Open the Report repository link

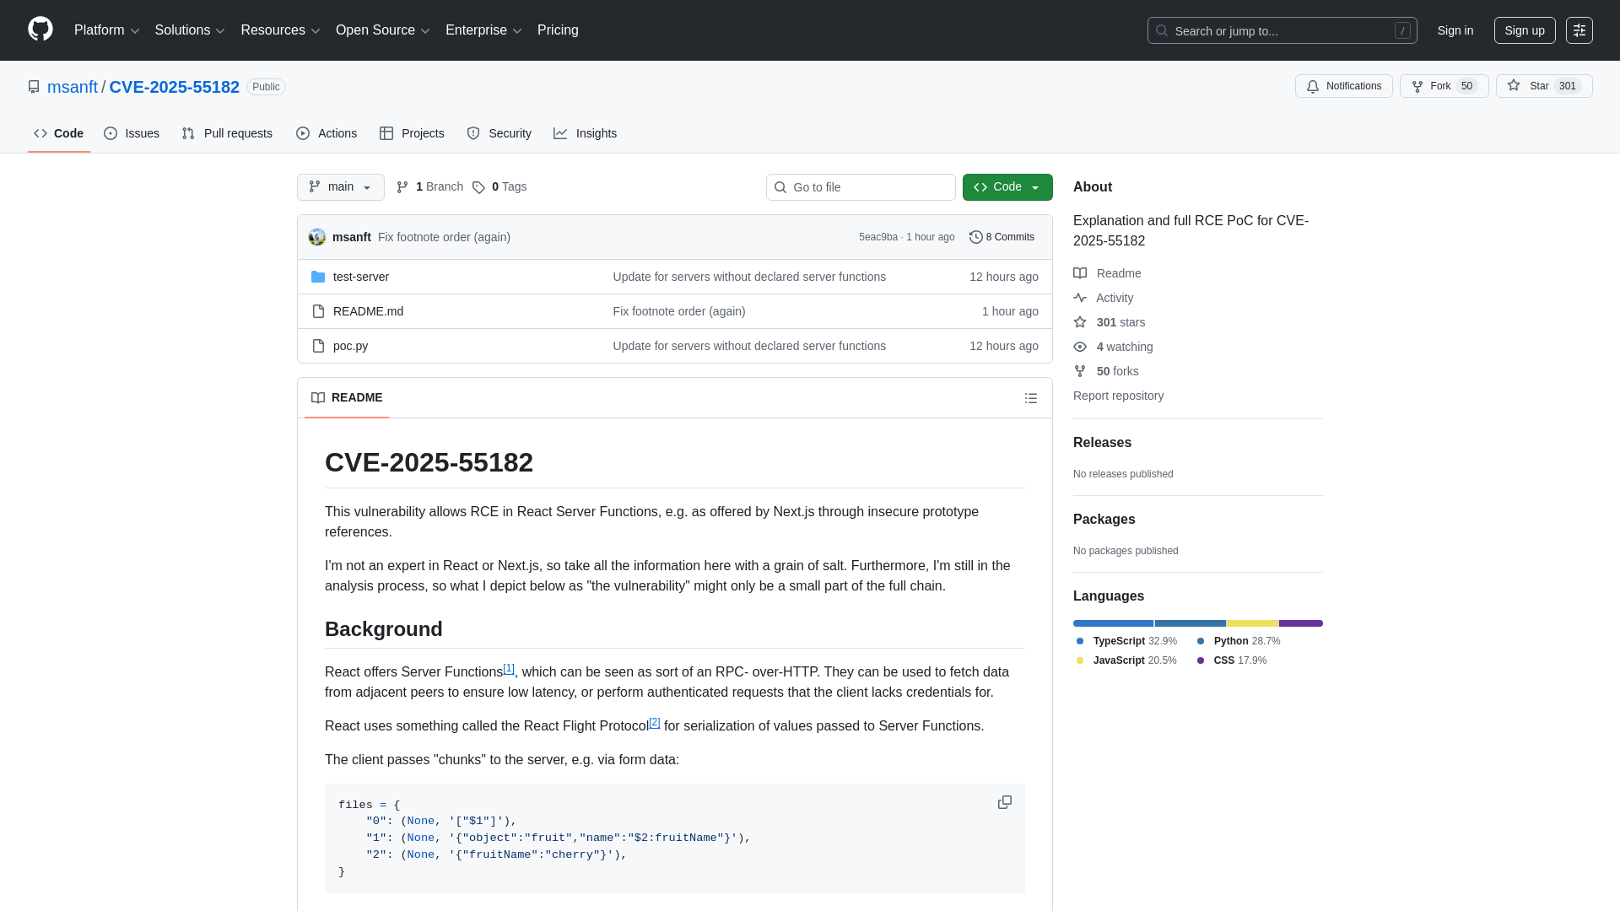click(x=1118, y=396)
